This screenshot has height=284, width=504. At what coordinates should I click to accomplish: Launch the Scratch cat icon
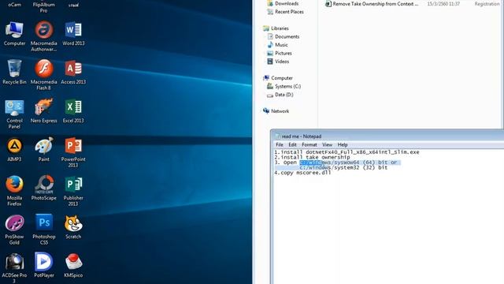(x=73, y=227)
